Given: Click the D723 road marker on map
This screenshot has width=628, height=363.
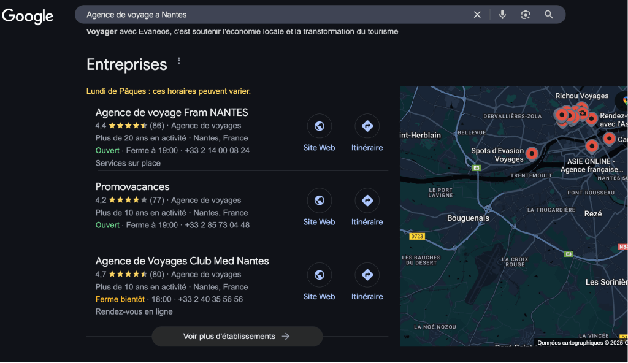Looking at the screenshot, I should pos(417,237).
